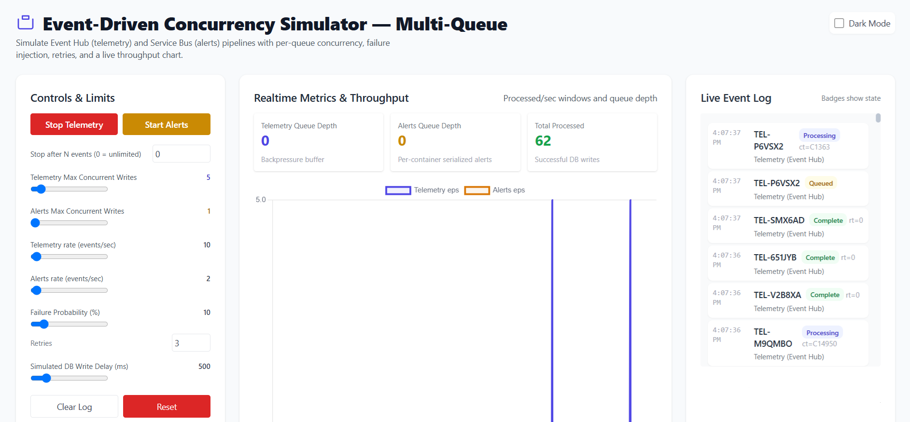910x422 pixels.
Task: Enable the Dark Mode checkbox
Action: point(839,23)
